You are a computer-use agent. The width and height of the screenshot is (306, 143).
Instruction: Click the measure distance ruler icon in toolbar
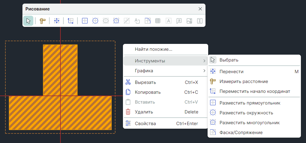(42, 21)
